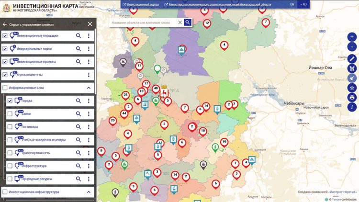This screenshot has height=202, width=359.
Task: Open options menu for Инвестиционные площадки
Action: 89,36
